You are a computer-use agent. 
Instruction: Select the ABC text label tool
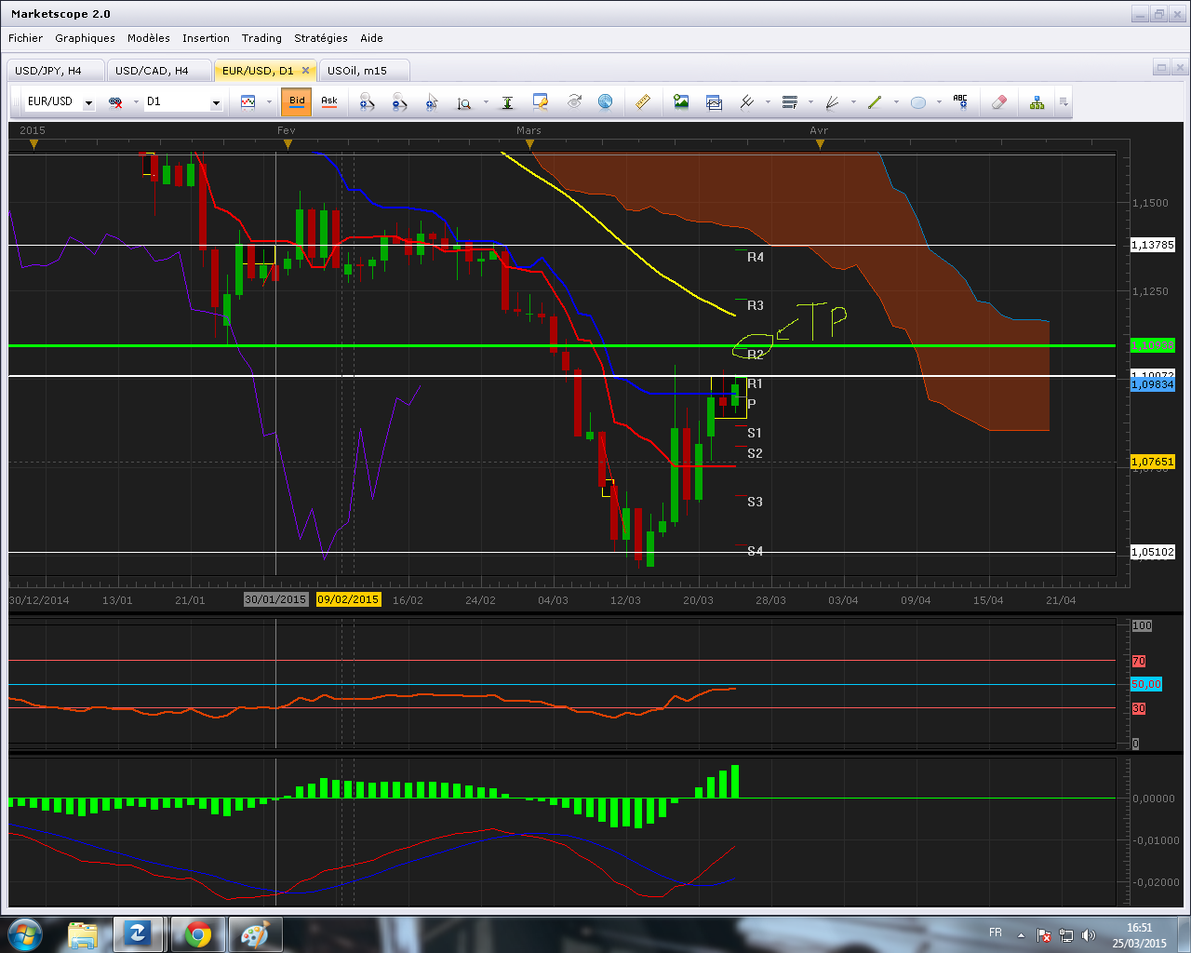(x=960, y=102)
